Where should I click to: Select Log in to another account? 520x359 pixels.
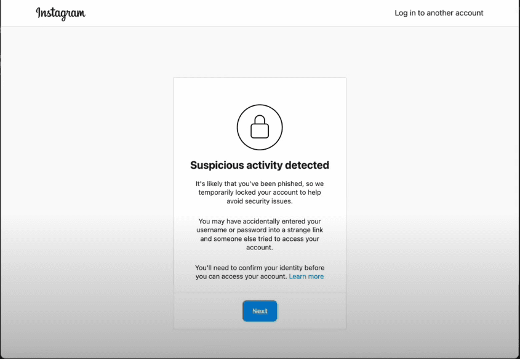click(x=439, y=13)
